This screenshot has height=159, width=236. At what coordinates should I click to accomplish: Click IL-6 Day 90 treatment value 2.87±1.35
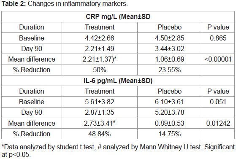(x=100, y=112)
